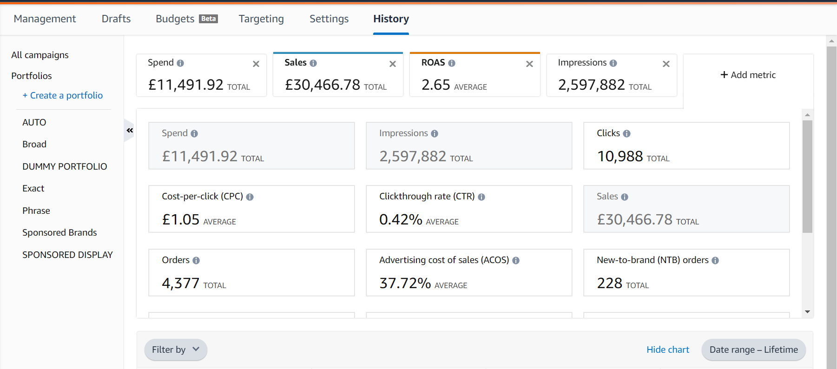Screen dimensions: 837x369
Task: Close the ROAS metric card
Action: (x=529, y=64)
